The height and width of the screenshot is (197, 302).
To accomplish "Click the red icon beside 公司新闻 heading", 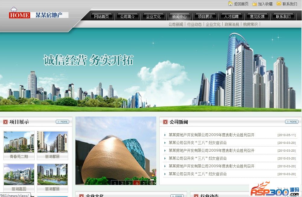I will click(x=165, y=122).
